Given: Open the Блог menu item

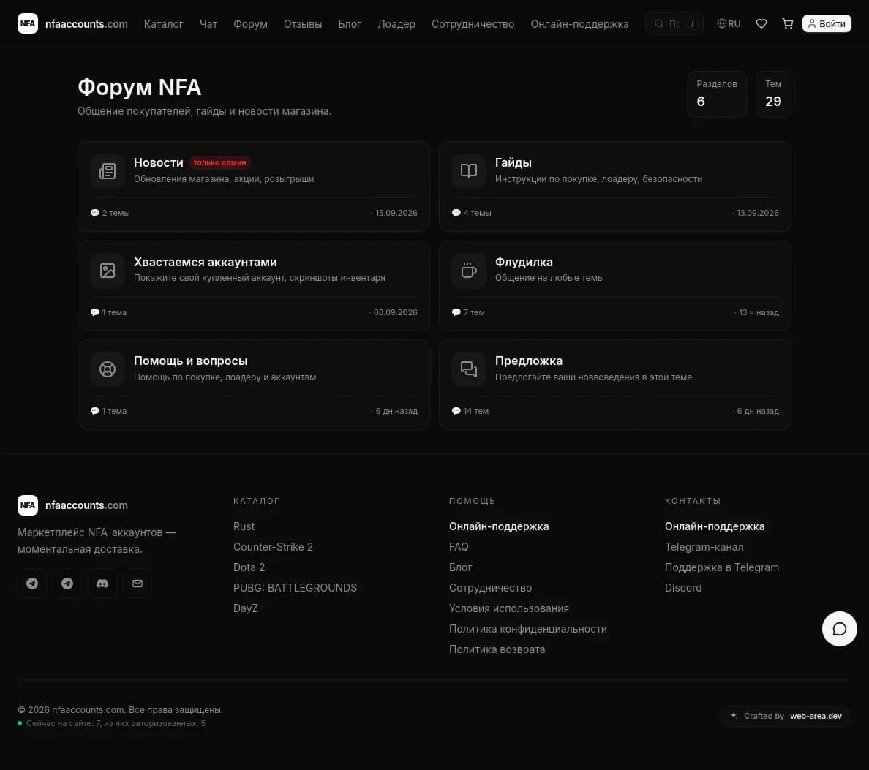Looking at the screenshot, I should 350,24.
